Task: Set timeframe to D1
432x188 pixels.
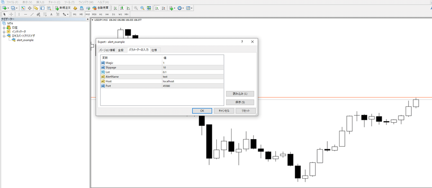Action: [x=113, y=14]
